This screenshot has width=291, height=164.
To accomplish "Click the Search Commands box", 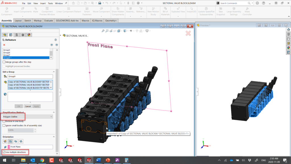I will point(235,3).
